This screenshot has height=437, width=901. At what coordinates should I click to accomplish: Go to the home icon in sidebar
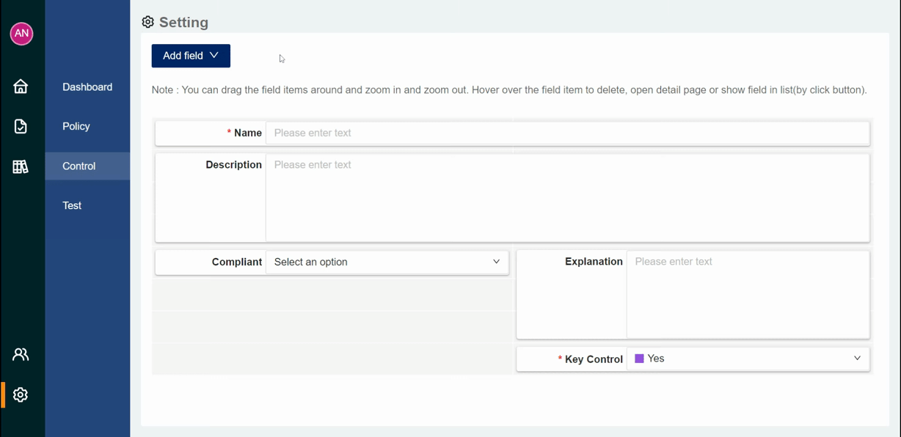pyautogui.click(x=21, y=87)
